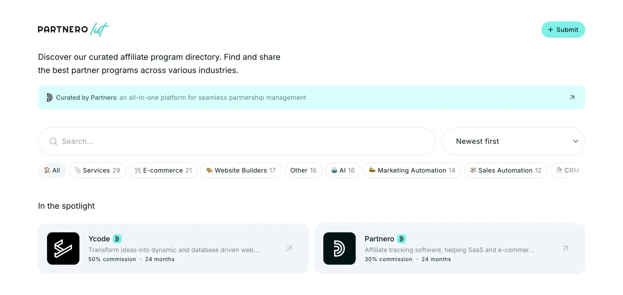Image resolution: width=623 pixels, height=295 pixels.
Task: Select the All category filter
Action: [52, 170]
